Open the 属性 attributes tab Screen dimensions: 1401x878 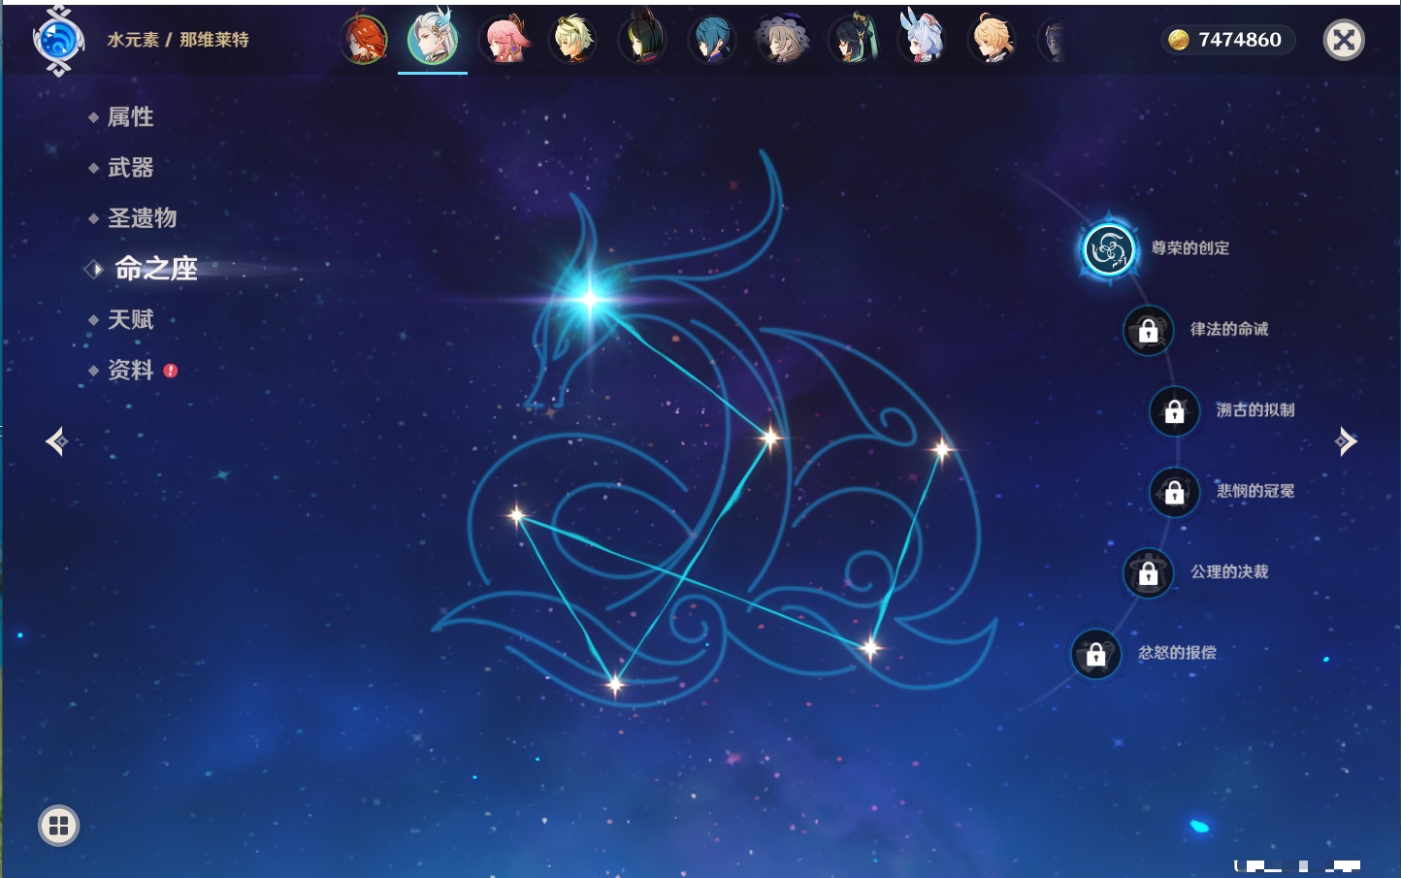[130, 117]
